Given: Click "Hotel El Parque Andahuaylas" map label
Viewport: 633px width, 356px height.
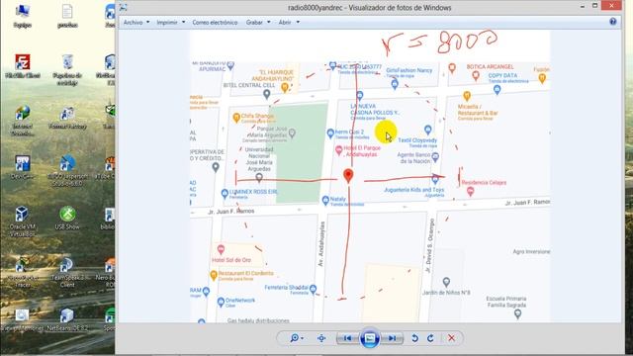Looking at the screenshot, I should click(362, 151).
